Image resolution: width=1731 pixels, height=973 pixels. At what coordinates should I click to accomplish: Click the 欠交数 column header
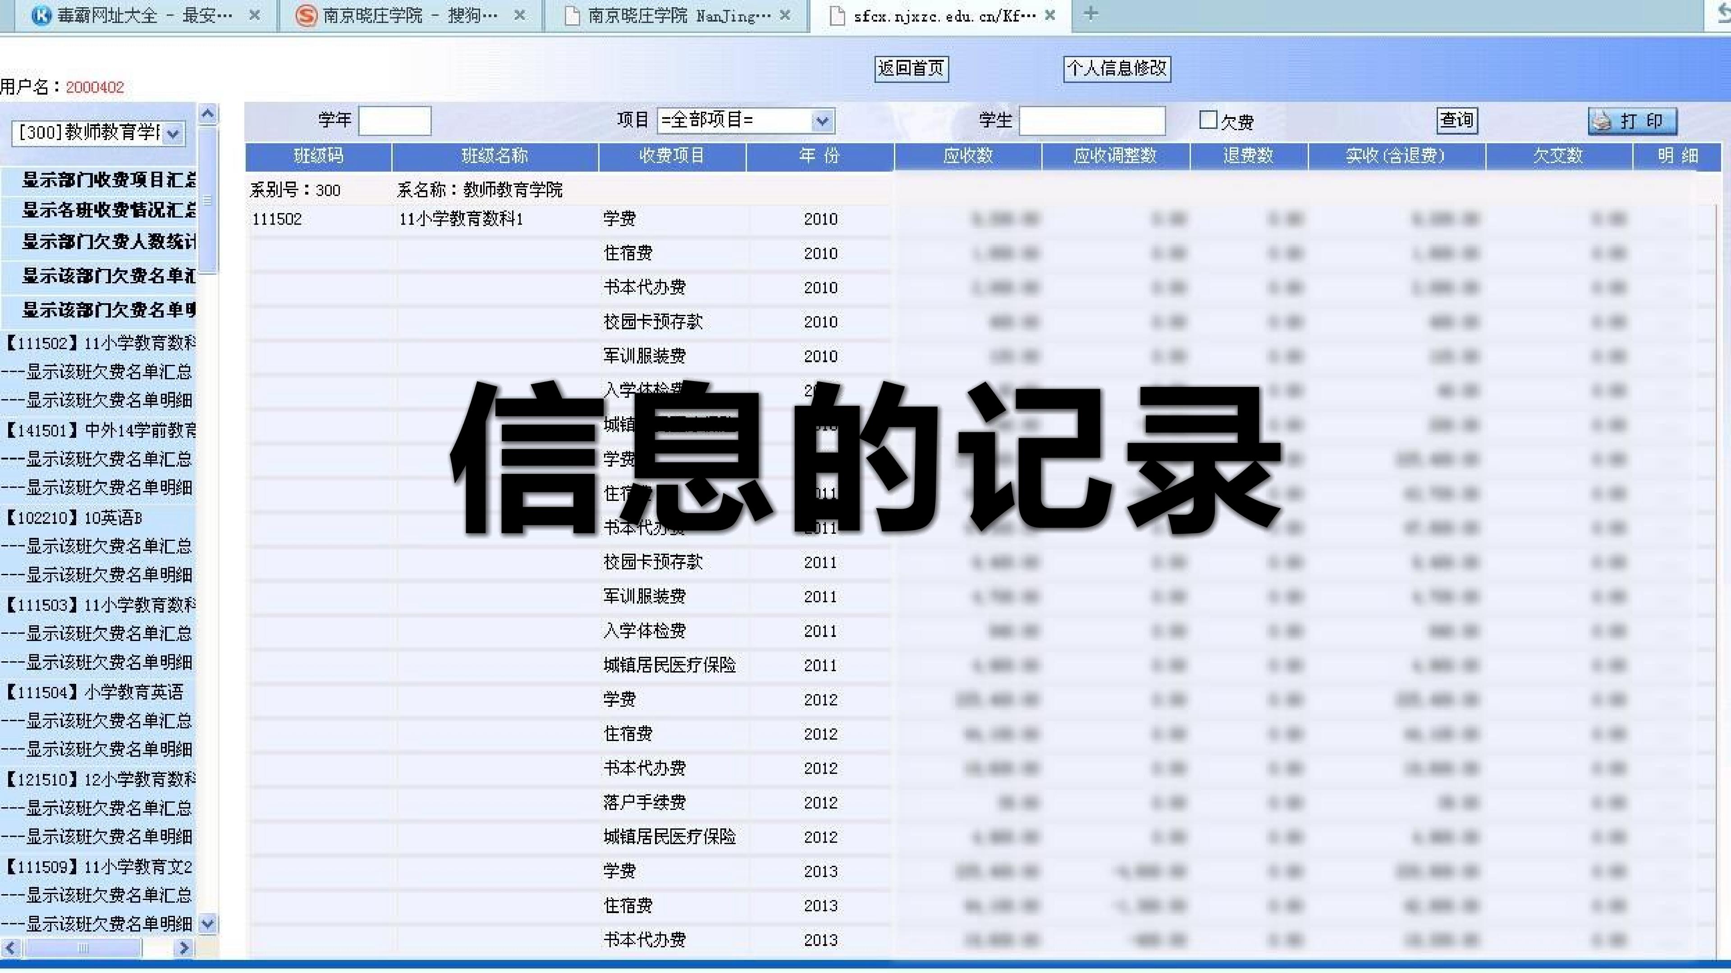[1559, 156]
